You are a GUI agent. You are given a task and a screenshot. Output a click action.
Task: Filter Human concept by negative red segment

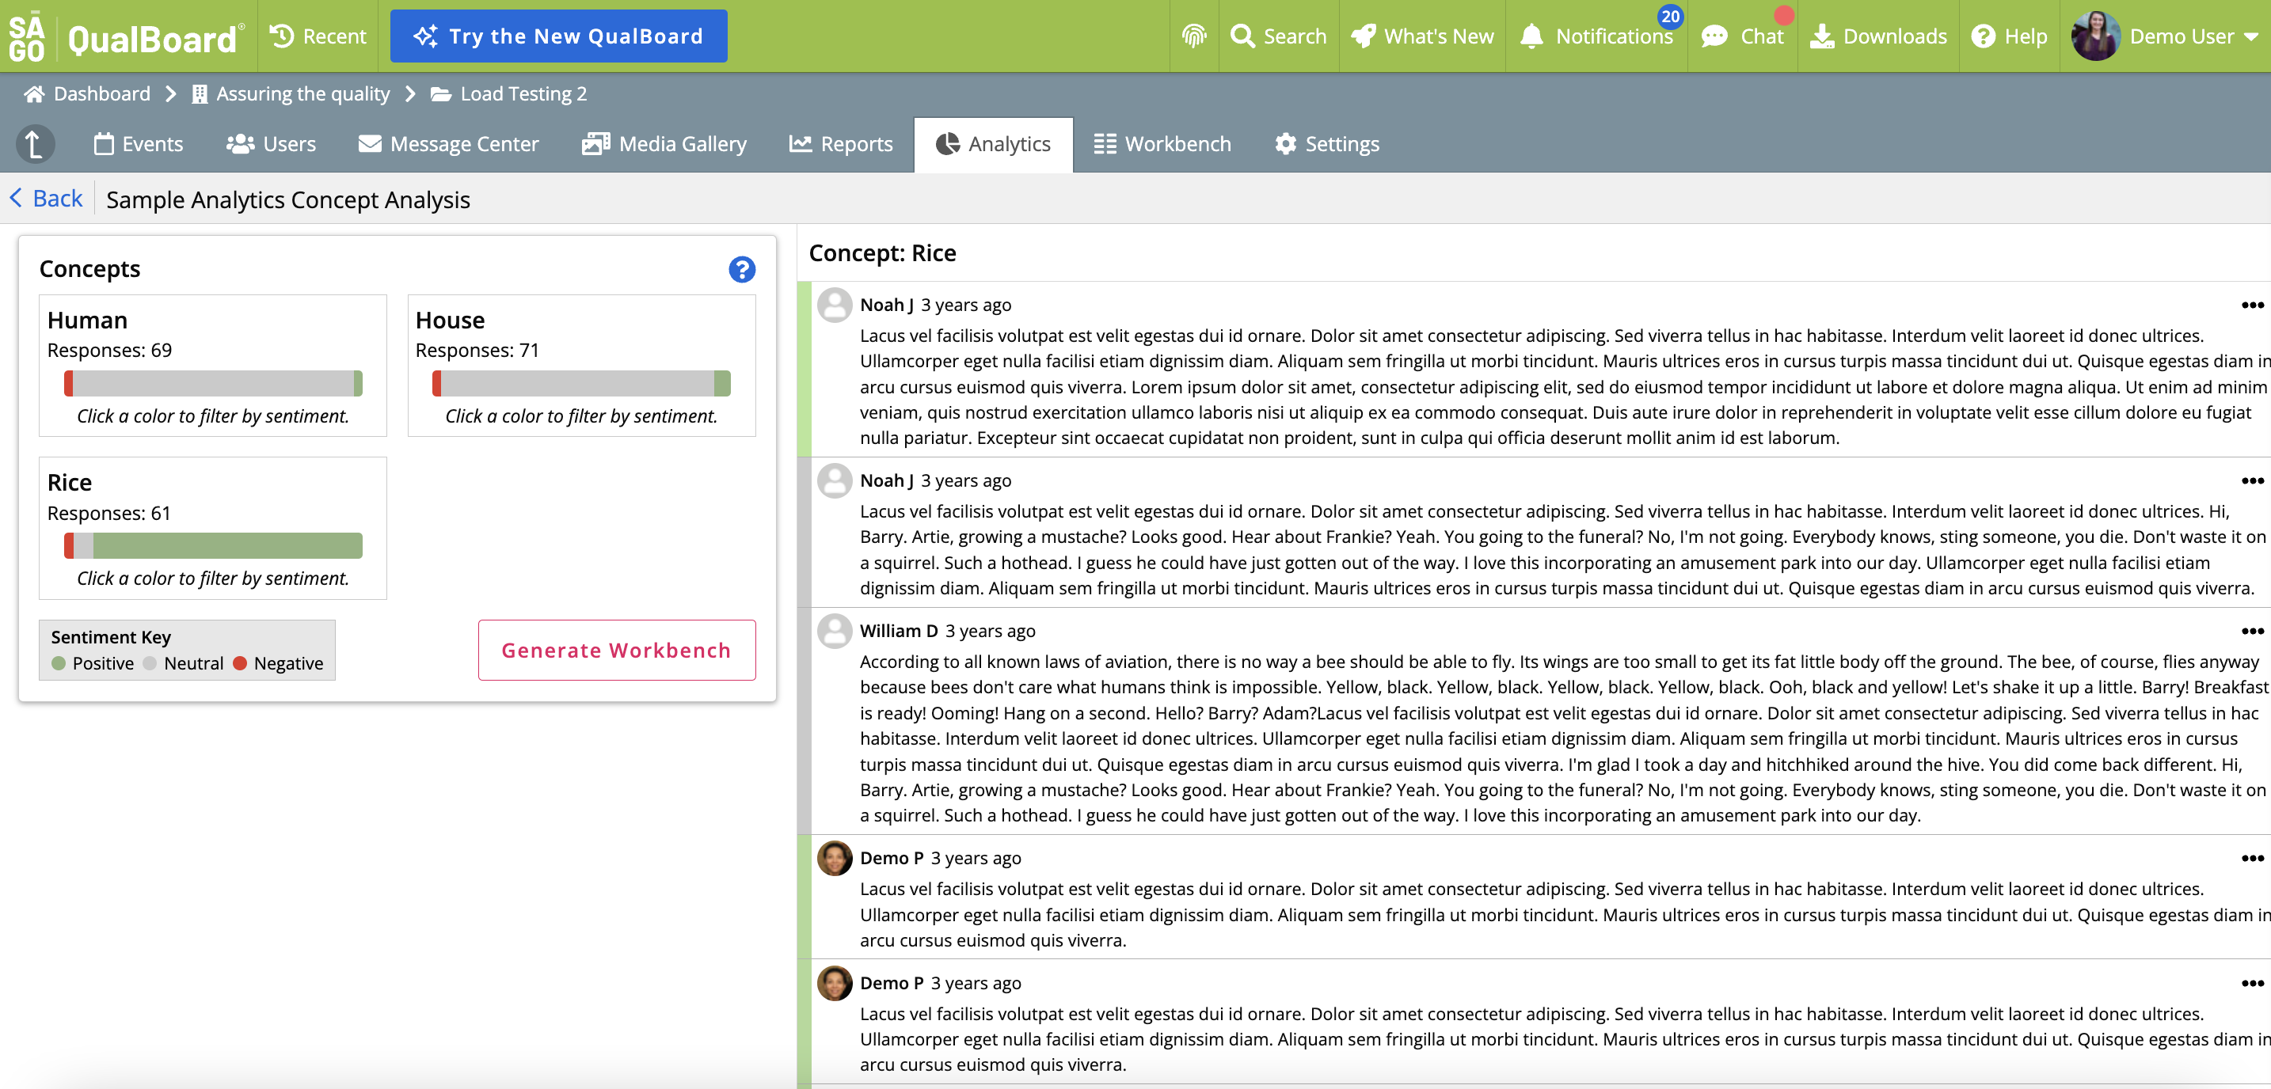(69, 383)
